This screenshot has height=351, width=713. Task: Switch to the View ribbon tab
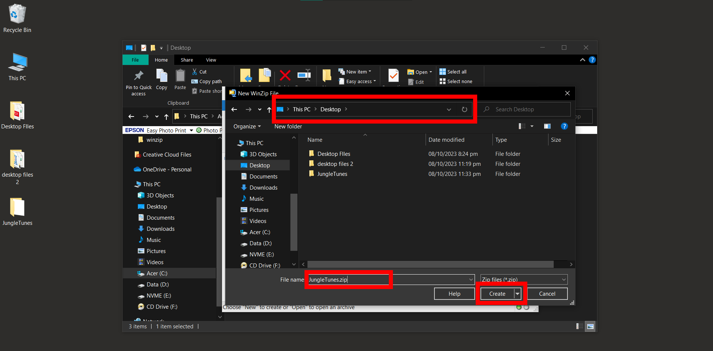[211, 60]
